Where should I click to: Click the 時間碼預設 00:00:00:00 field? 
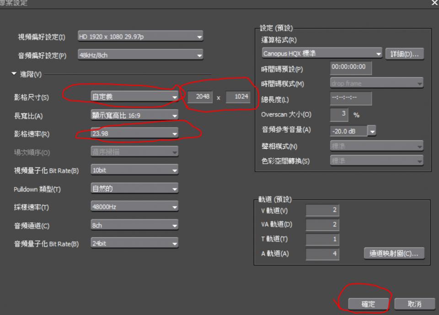[351, 68]
